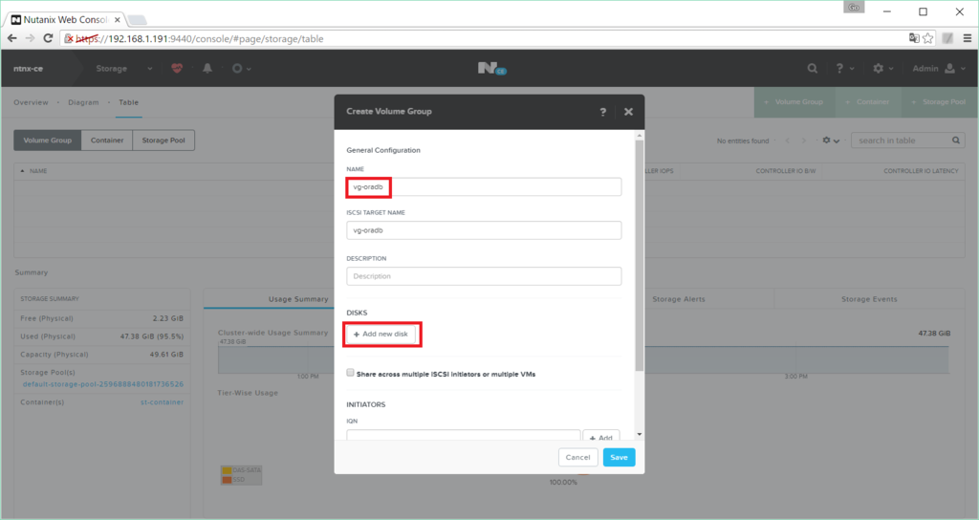The height and width of the screenshot is (520, 979).
Task: Click the next page arrow in table
Action: pyautogui.click(x=804, y=141)
